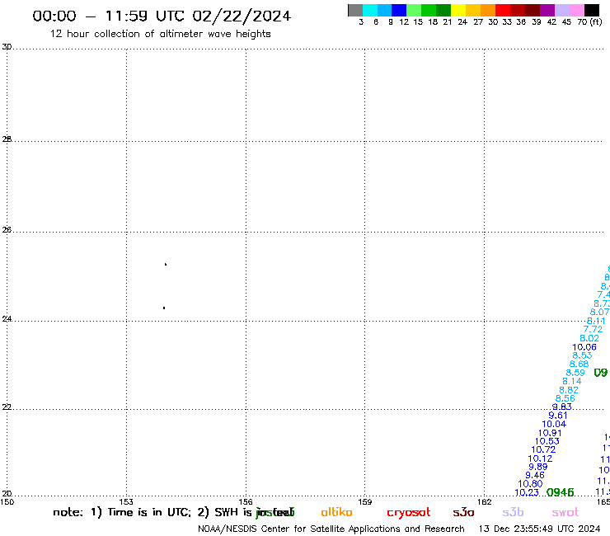
Task: Click the '33' label under the color scale
Action: (507, 22)
